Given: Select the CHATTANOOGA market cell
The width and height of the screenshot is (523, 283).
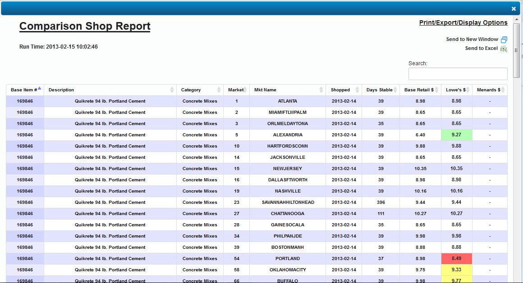Looking at the screenshot, I should pyautogui.click(x=288, y=213).
